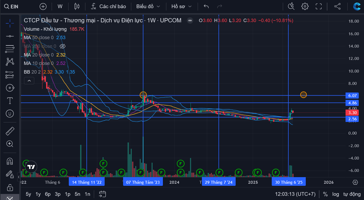
Task: Open the Các chỉ báo indicators dialog
Action: (108, 7)
